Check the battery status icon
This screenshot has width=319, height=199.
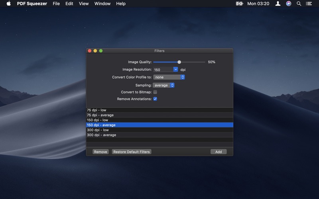240,4
